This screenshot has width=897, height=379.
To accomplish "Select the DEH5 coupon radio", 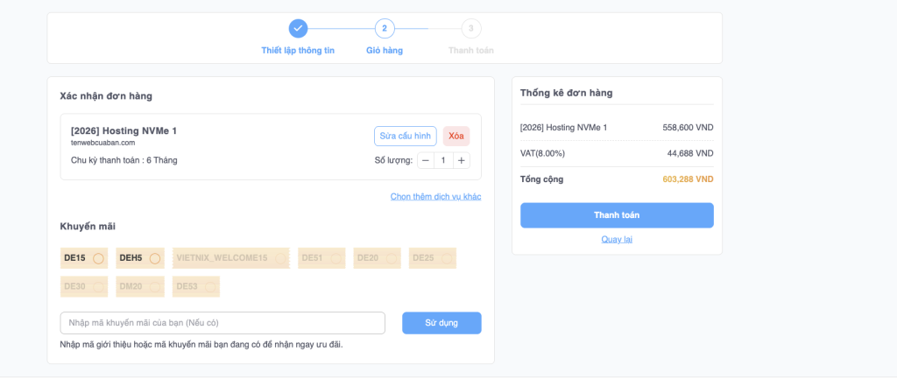I will [x=154, y=258].
